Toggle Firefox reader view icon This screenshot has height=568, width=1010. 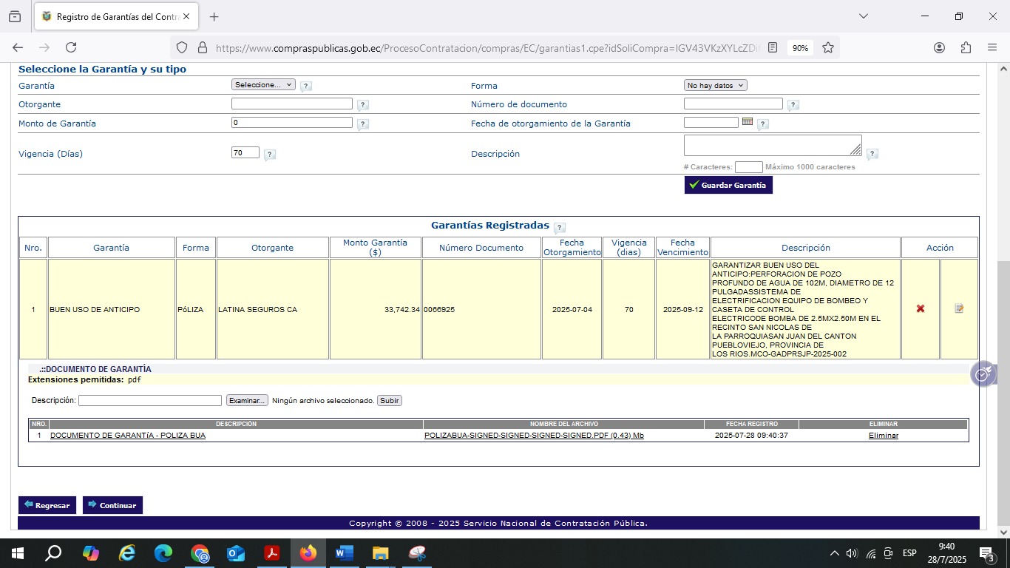click(x=773, y=47)
